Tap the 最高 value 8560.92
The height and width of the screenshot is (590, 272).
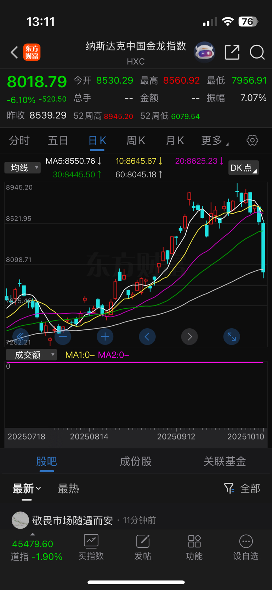pyautogui.click(x=181, y=81)
